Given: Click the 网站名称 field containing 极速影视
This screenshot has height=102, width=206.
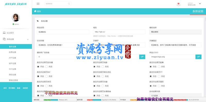Looking at the screenshot, I should 63,32.
